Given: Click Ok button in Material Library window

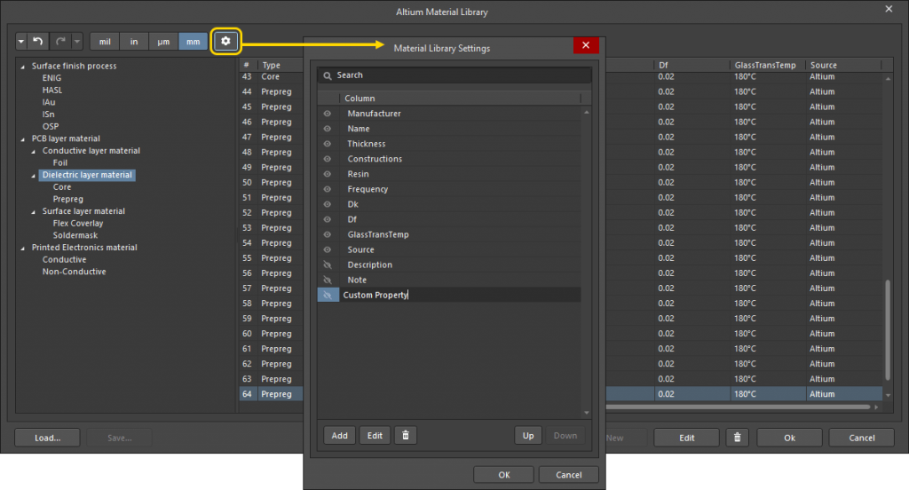Looking at the screenshot, I should pos(789,438).
